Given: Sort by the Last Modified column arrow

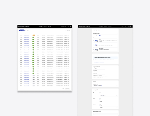Looking at the screenshot, I should [69, 33].
